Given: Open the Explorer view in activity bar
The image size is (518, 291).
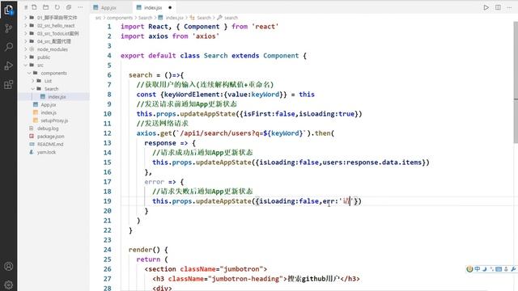Looking at the screenshot, I should coord(9,10).
